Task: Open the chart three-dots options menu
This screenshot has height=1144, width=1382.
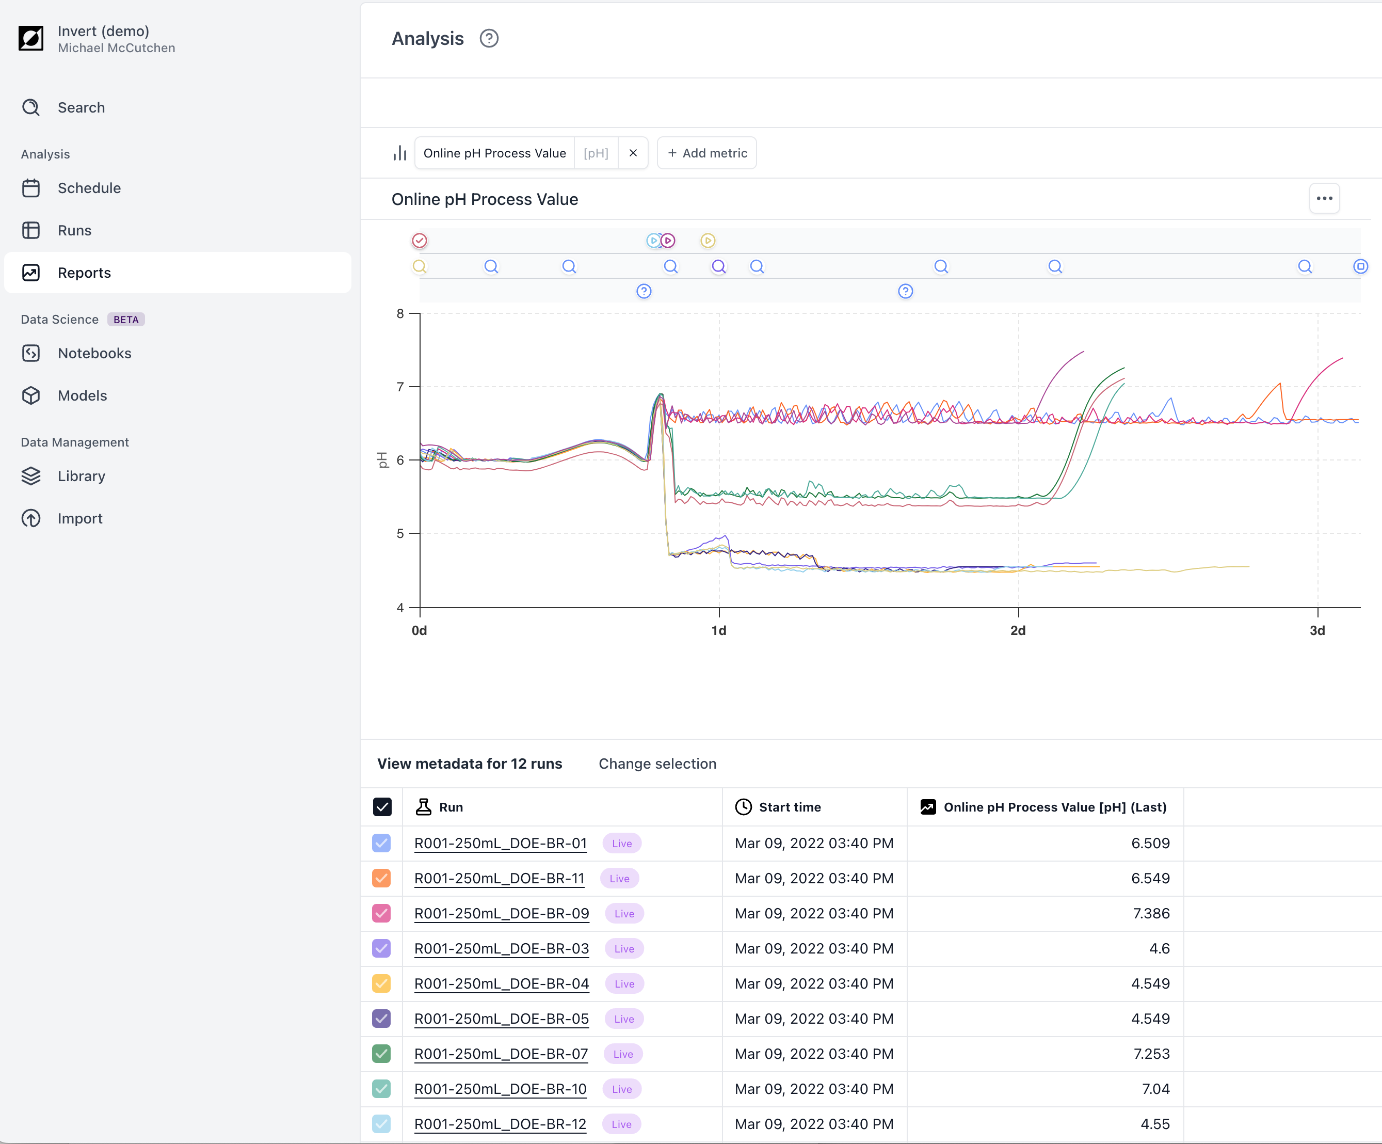Action: click(1324, 198)
